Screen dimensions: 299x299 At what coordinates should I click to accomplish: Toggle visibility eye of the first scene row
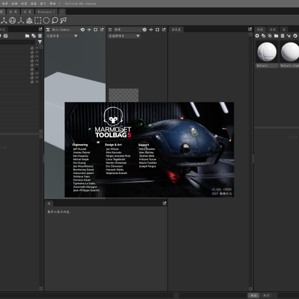[36, 48]
